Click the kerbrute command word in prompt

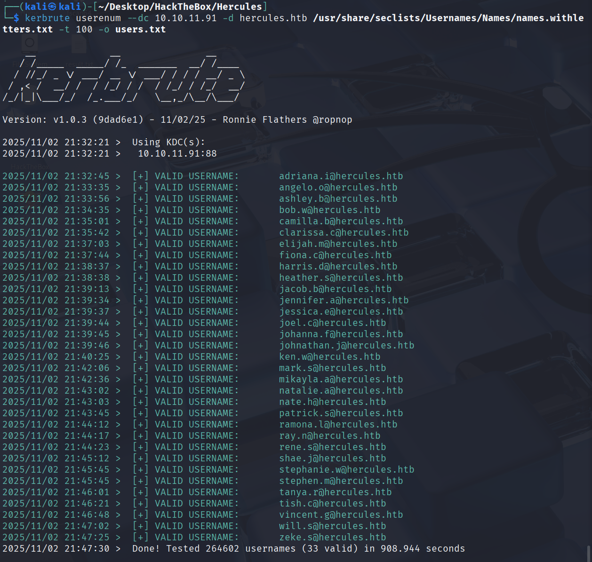pos(47,18)
